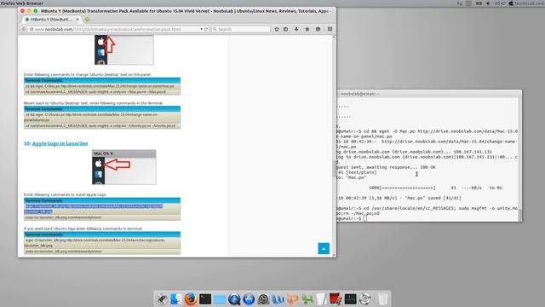The width and height of the screenshot is (545, 307).
Task: Open the red document icon in the dock
Action: point(336,299)
